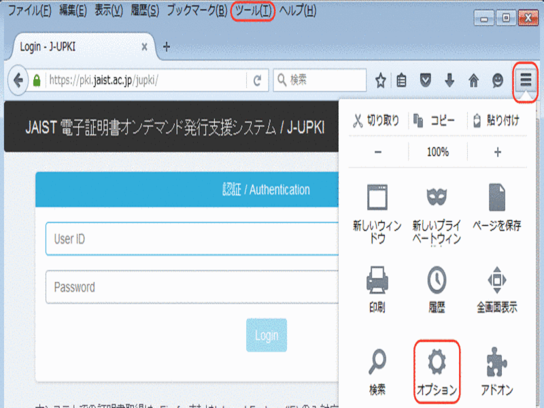Open the ブックマーク(B) menu
Image resolution: width=544 pixels, height=408 pixels.
197,11
